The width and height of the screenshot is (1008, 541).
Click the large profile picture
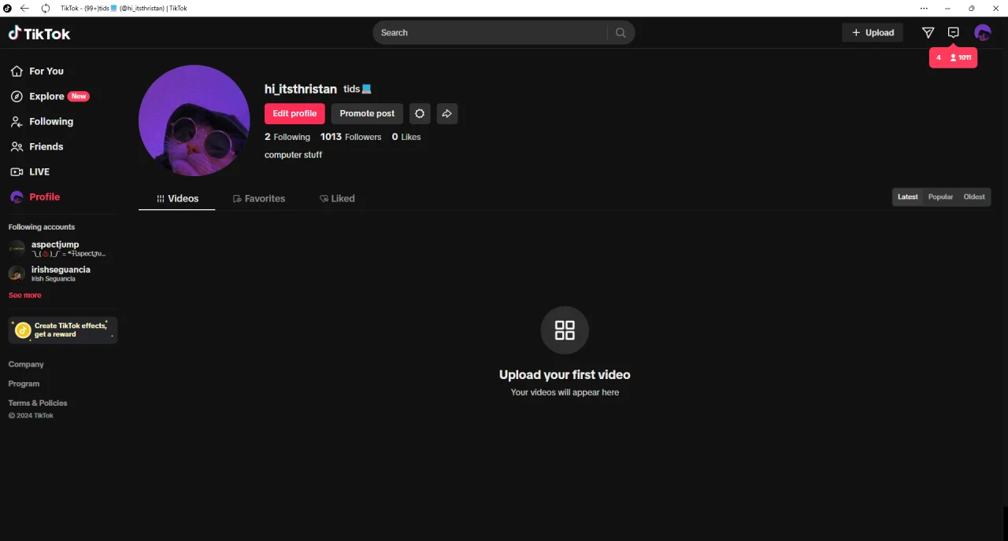click(x=194, y=120)
